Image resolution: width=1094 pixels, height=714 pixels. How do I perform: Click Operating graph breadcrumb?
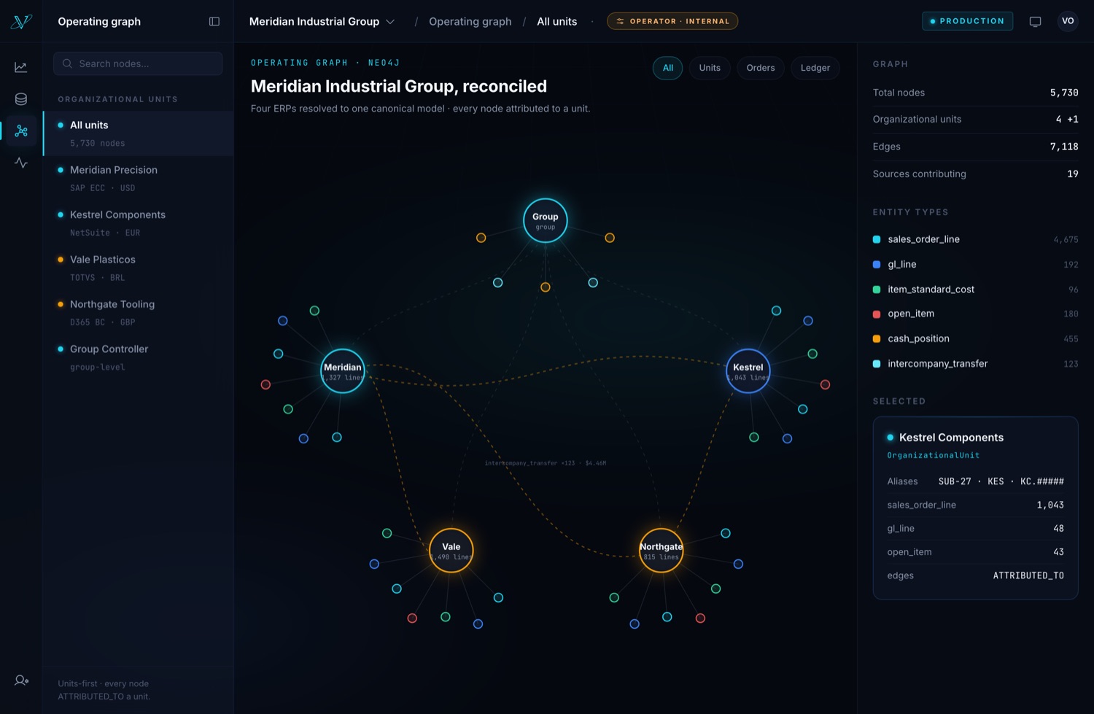pos(470,21)
